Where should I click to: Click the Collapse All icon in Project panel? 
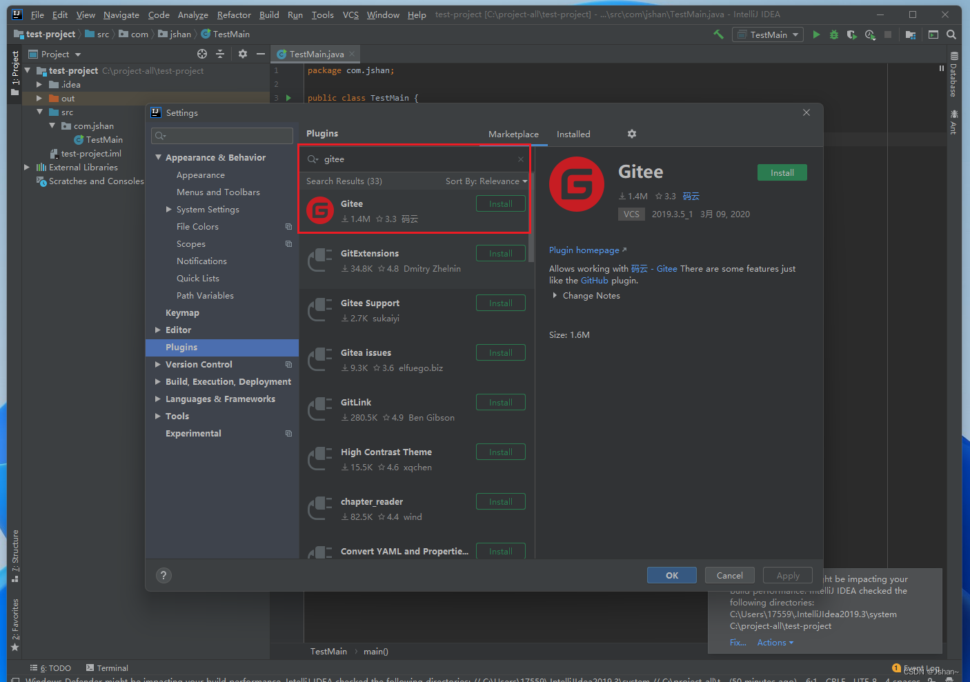[220, 54]
